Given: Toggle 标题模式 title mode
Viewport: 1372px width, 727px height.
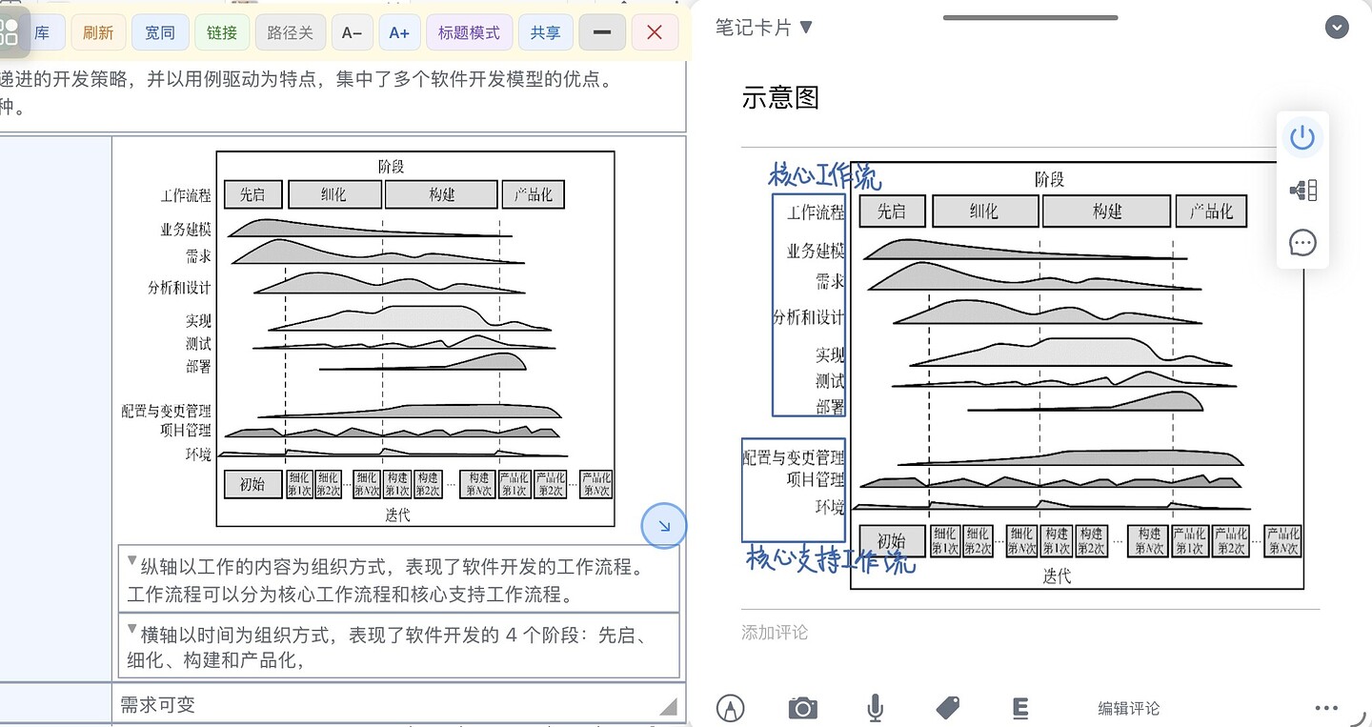Looking at the screenshot, I should tap(469, 32).
